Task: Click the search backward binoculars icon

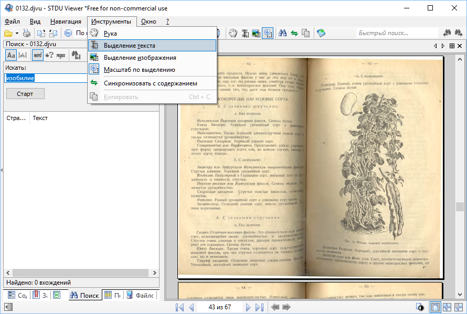Action: [x=447, y=33]
